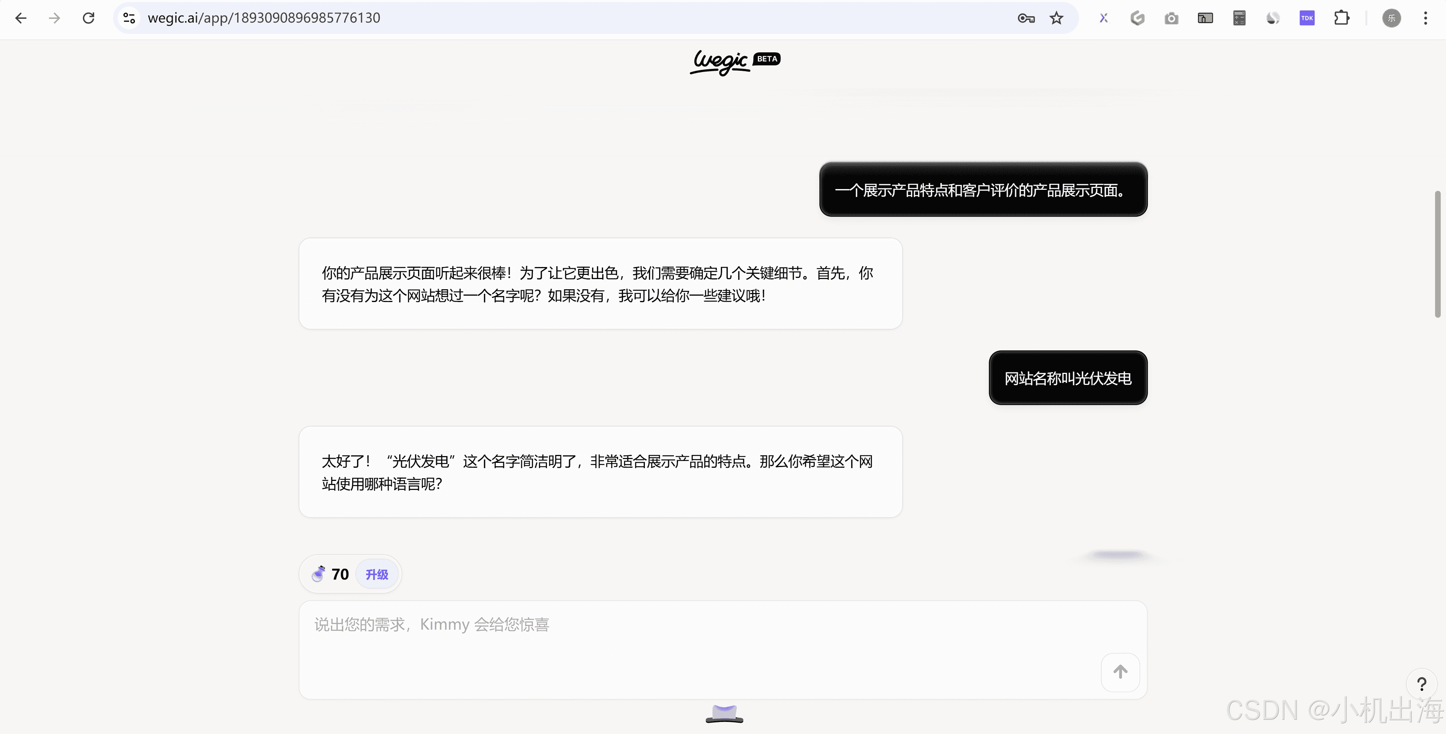Open the calculator extension icon

tap(1240, 18)
